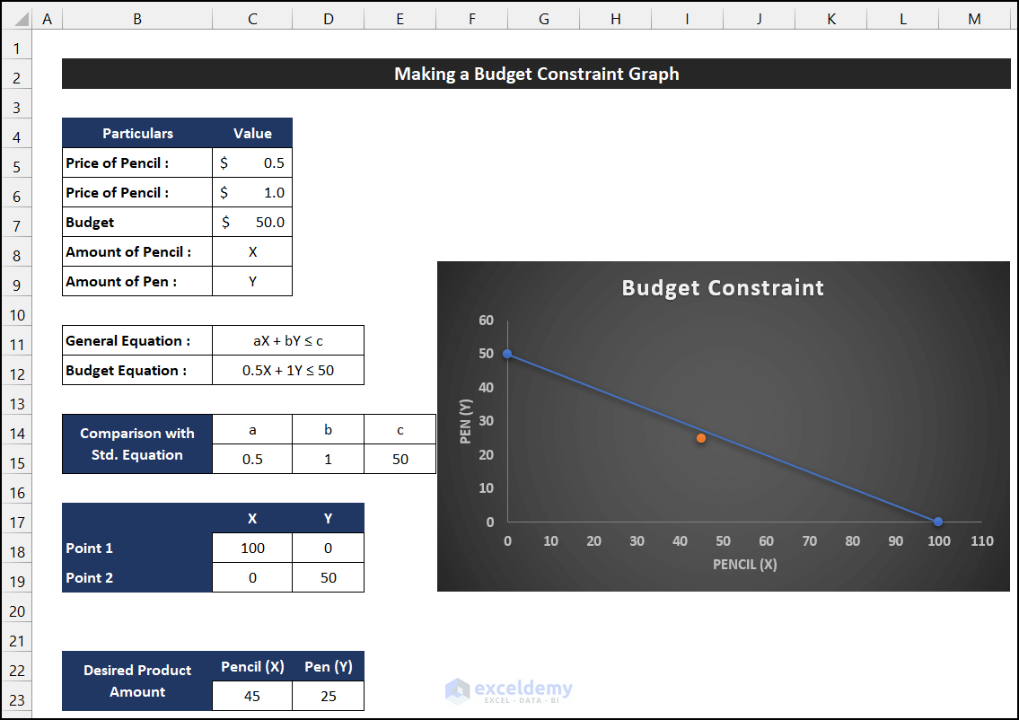
Task: Click 'Desired Product Amount' cell
Action: tap(137, 681)
